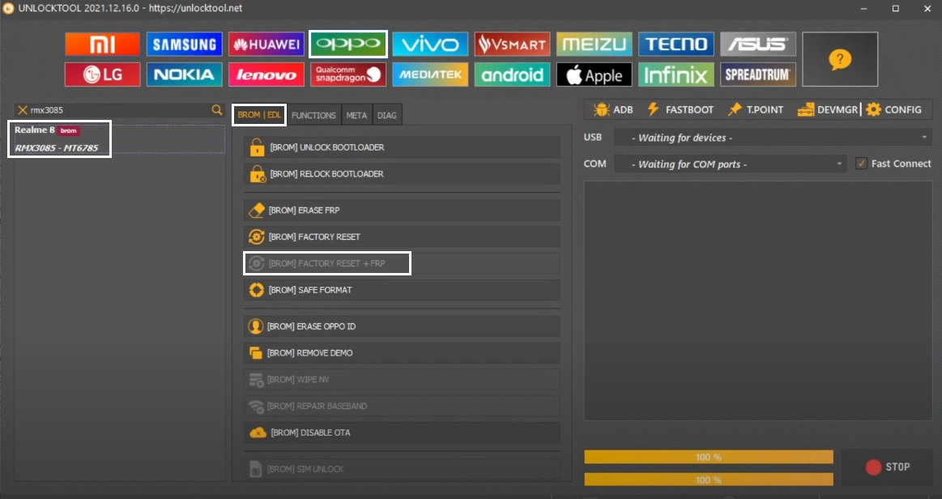Click [BROM] SAFE FORMAT

[402, 289]
